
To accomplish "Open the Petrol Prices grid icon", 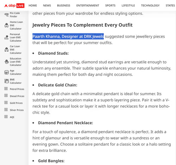I will pyautogui.click(x=6, y=89).
